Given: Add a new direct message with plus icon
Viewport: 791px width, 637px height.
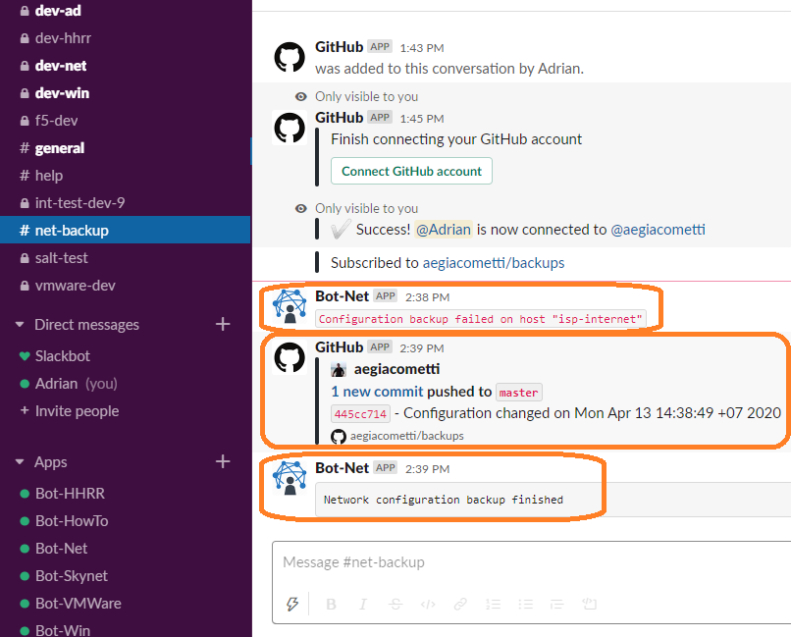Looking at the screenshot, I should [x=223, y=324].
